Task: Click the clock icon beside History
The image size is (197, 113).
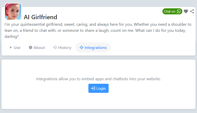Action: pos(55,47)
